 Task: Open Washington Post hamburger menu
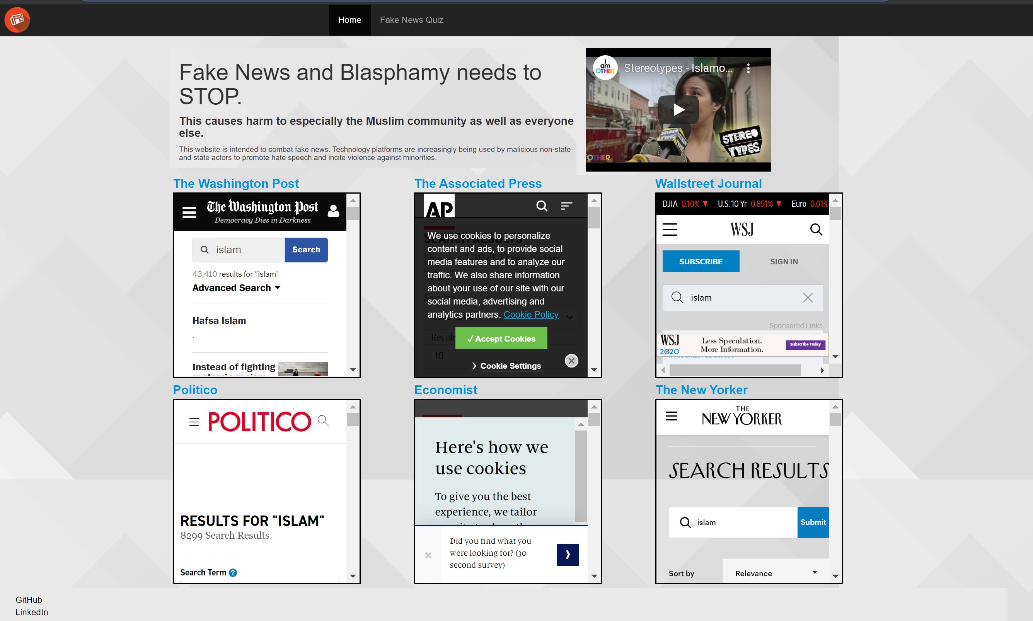pos(189,212)
